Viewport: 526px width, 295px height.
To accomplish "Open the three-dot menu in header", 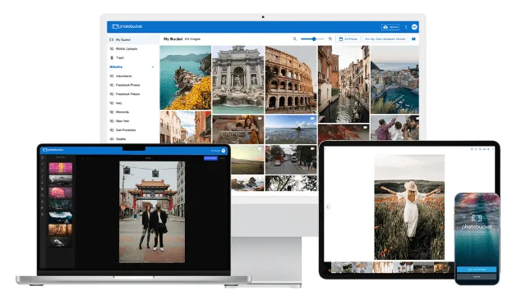I will point(406,27).
